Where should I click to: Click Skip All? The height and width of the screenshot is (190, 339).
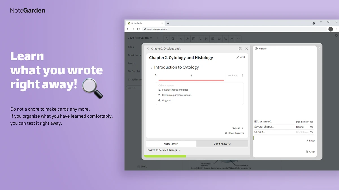click(x=238, y=128)
